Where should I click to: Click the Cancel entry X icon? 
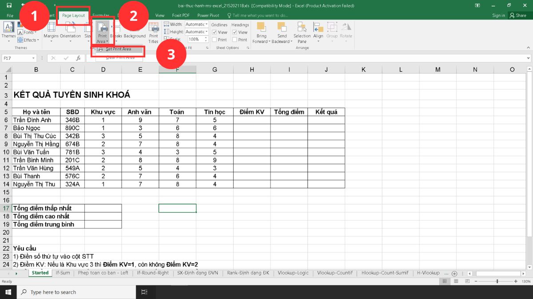[53, 58]
